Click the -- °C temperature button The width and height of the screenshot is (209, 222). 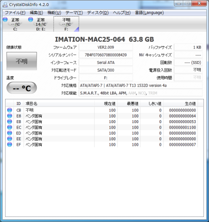pyautogui.click(x=22, y=88)
